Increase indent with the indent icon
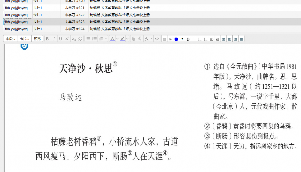 (212, 39)
